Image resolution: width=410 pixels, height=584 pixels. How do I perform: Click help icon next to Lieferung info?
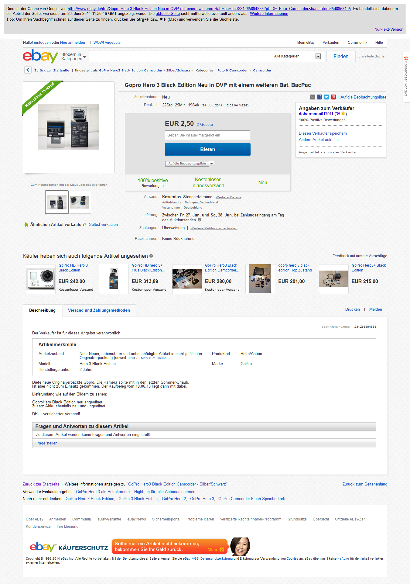coord(200,220)
